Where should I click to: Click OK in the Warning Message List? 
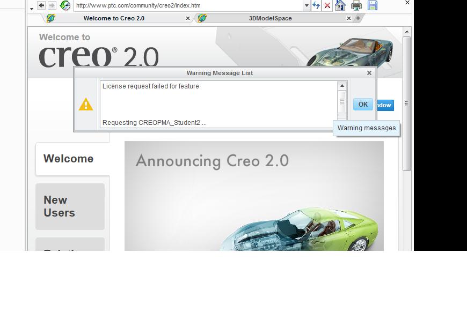point(363,105)
